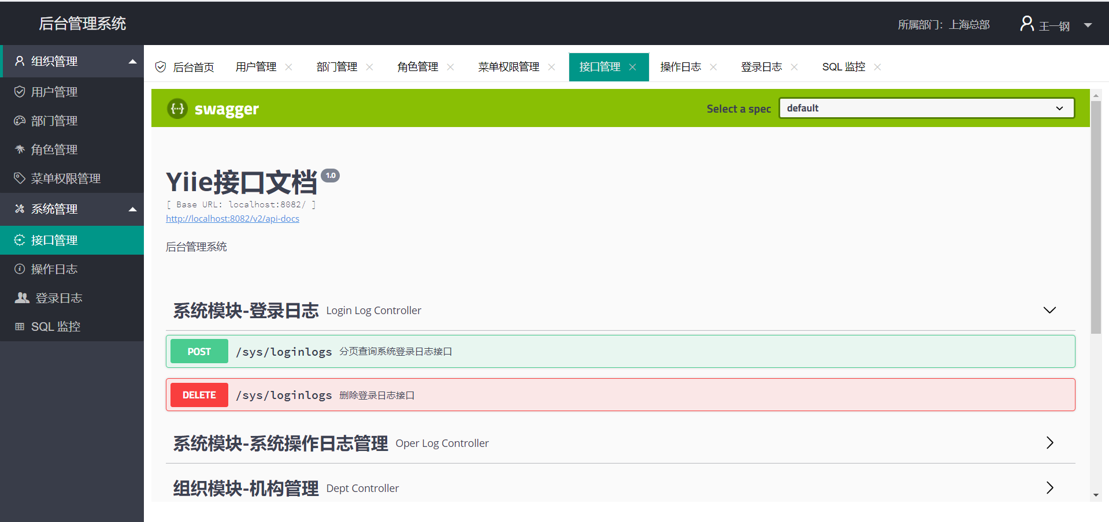The width and height of the screenshot is (1109, 522).
Task: Switch to the 菜单权限管理 tab
Action: coord(509,67)
